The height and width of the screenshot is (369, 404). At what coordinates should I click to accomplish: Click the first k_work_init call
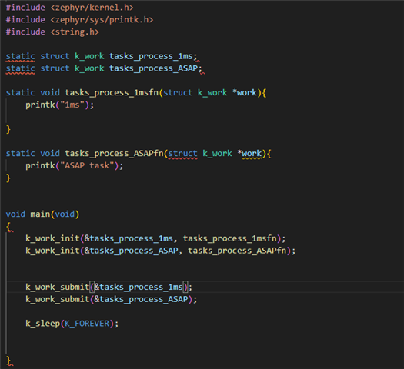155,238
